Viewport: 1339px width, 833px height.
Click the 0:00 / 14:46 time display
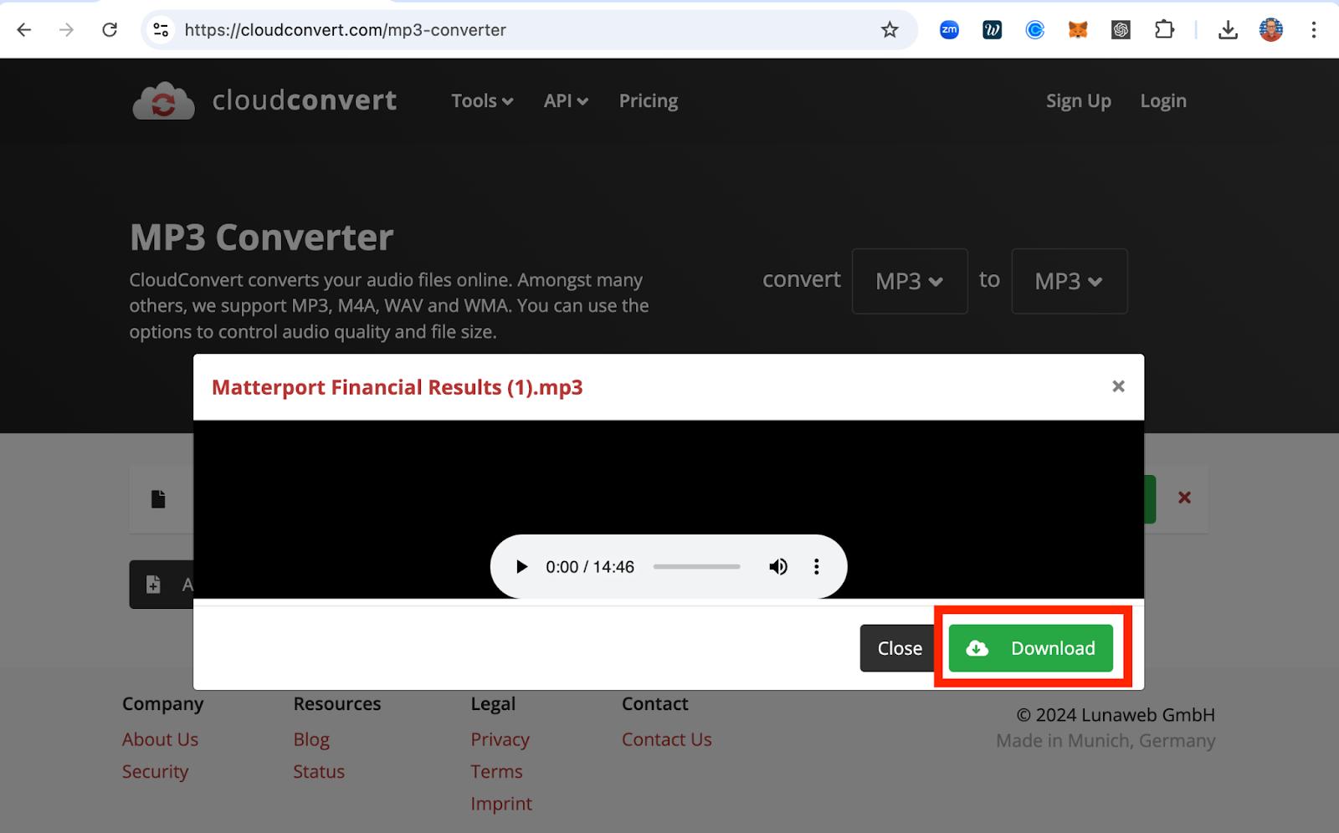590,567
